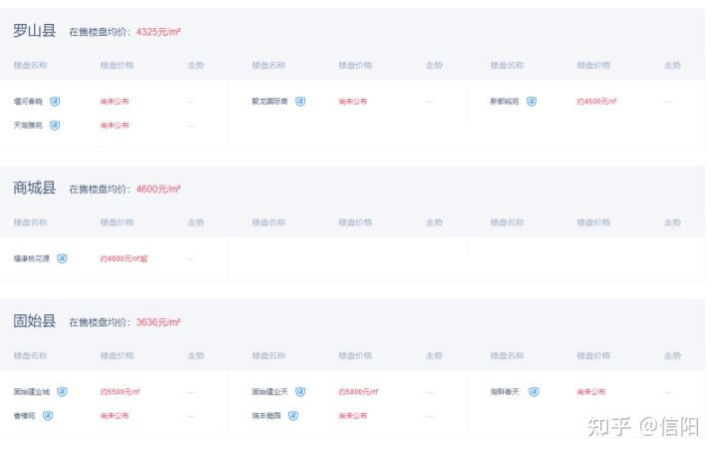Click the badge icon on first 罗山县 listing
Image resolution: width=718 pixels, height=456 pixels.
55,102
